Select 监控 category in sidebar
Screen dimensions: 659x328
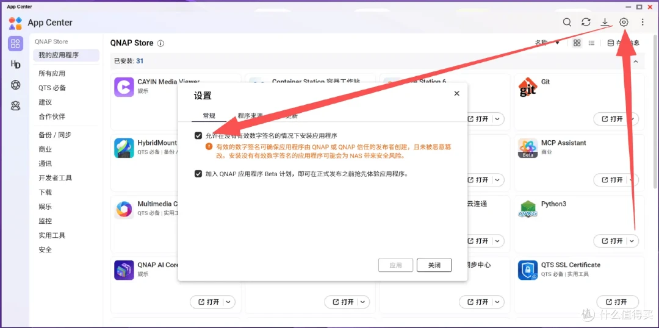pyautogui.click(x=45, y=221)
